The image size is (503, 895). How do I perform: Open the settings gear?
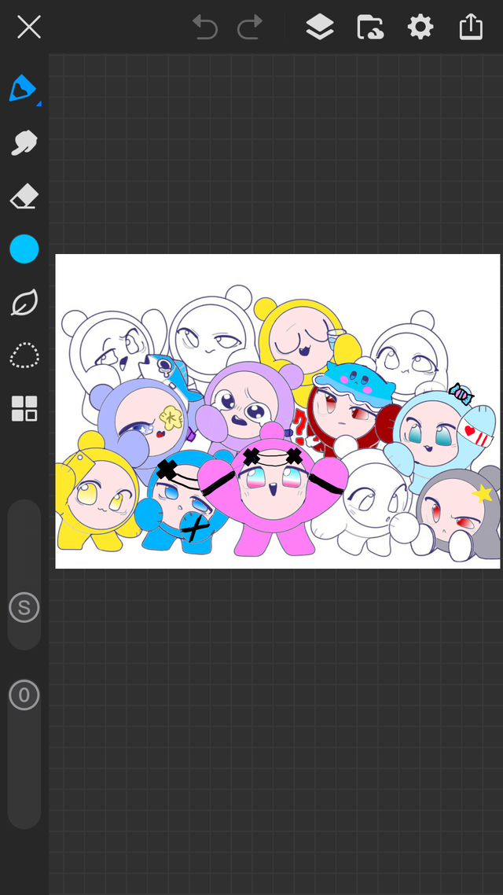420,28
